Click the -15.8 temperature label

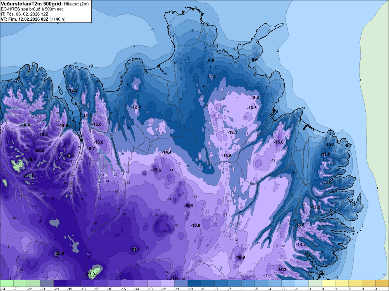pos(98,142)
